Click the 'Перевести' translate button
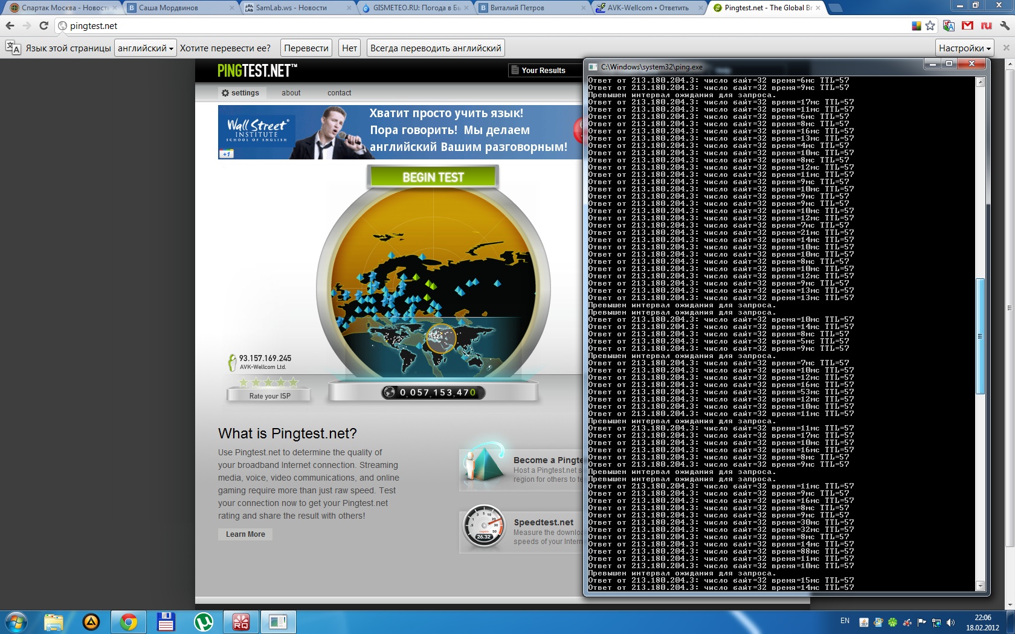This screenshot has height=634, width=1015. (306, 48)
